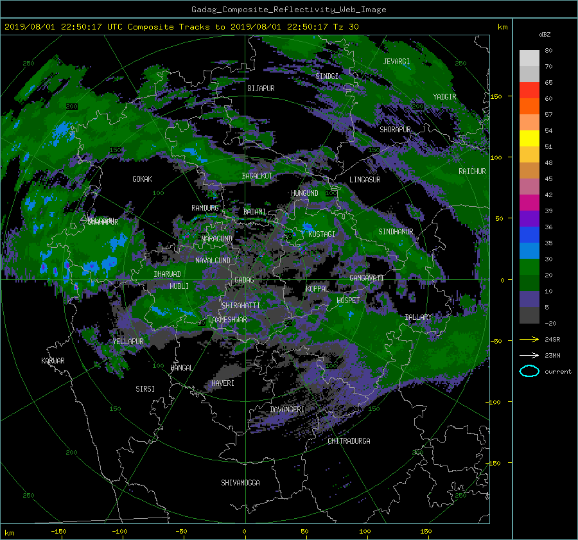
Task: Click the HANGAL city label
Action: point(182,367)
